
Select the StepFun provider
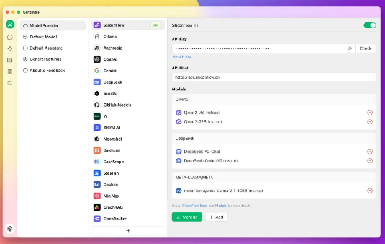coord(128,173)
